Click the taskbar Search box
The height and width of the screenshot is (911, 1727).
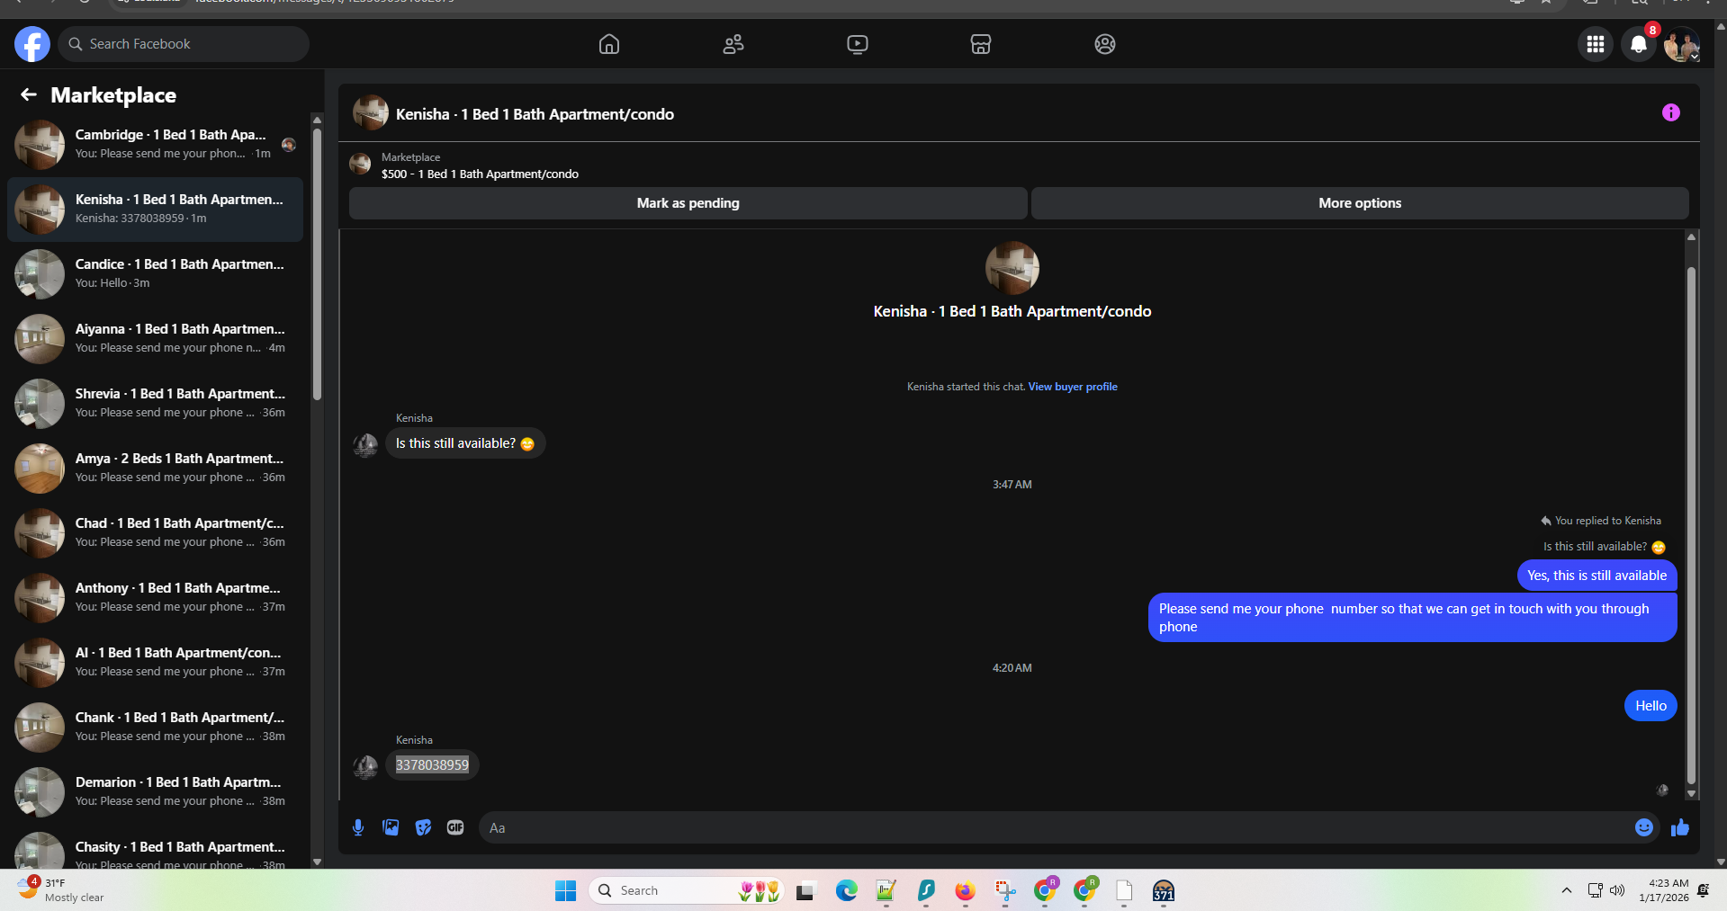pyautogui.click(x=686, y=890)
